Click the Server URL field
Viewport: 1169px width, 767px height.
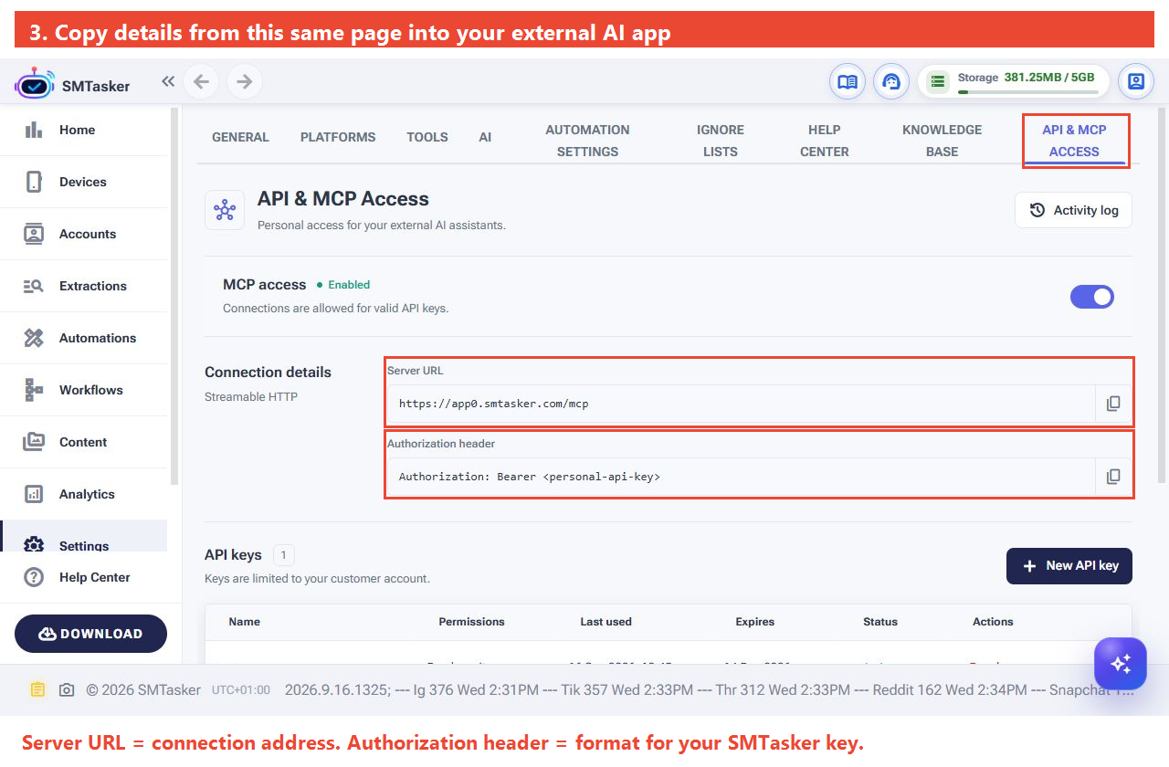tap(741, 403)
